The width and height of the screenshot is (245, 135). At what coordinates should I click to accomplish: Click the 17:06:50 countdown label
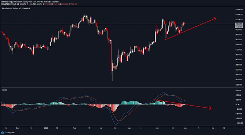click(x=239, y=27)
